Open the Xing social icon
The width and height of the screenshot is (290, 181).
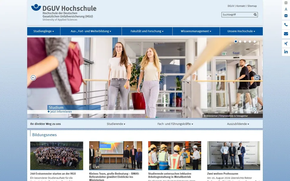pyautogui.click(x=286, y=43)
